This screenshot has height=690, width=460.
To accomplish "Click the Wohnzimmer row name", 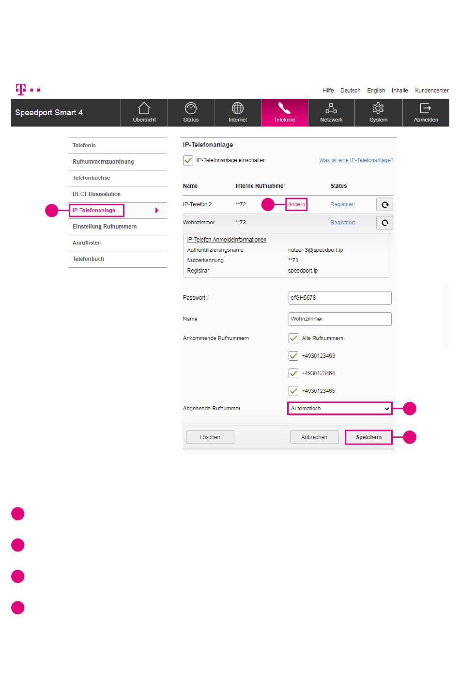I will [x=199, y=222].
